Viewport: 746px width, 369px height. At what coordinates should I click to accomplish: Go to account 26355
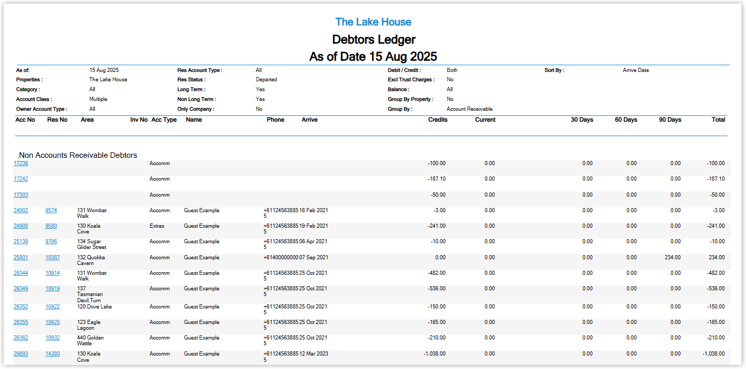click(21, 322)
